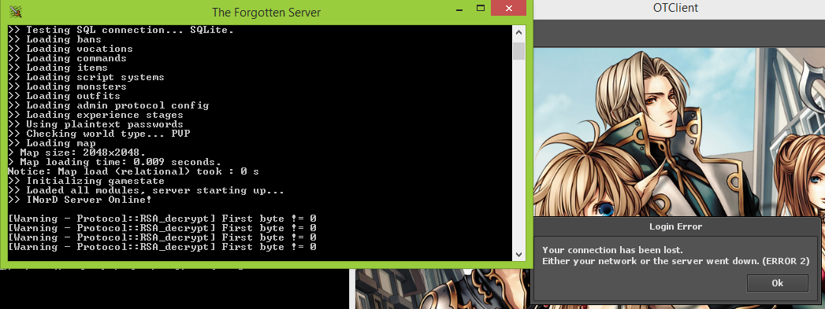Click the 'Testing SQL connection... SQLite.' line
The height and width of the screenshot is (309, 825).
[x=121, y=30]
